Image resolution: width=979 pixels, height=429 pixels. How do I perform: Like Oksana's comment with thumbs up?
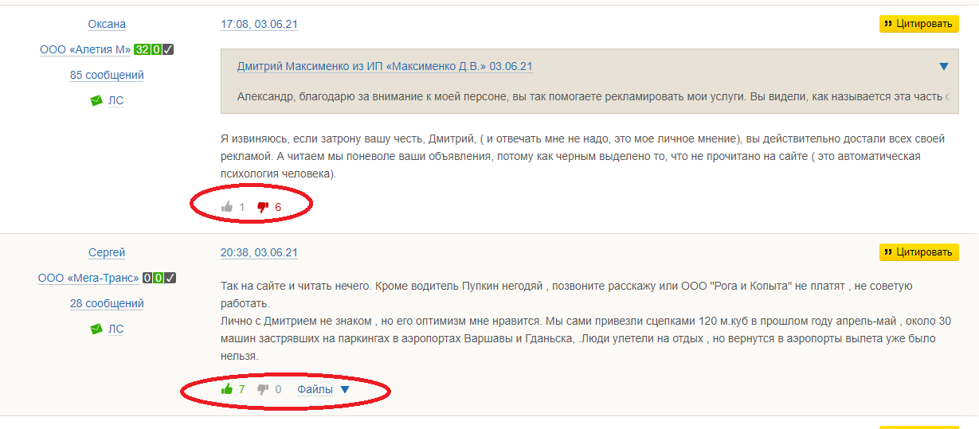click(x=227, y=207)
